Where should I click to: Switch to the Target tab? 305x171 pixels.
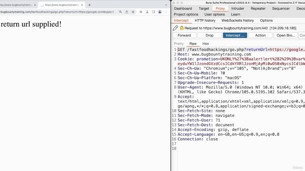click(204, 9)
